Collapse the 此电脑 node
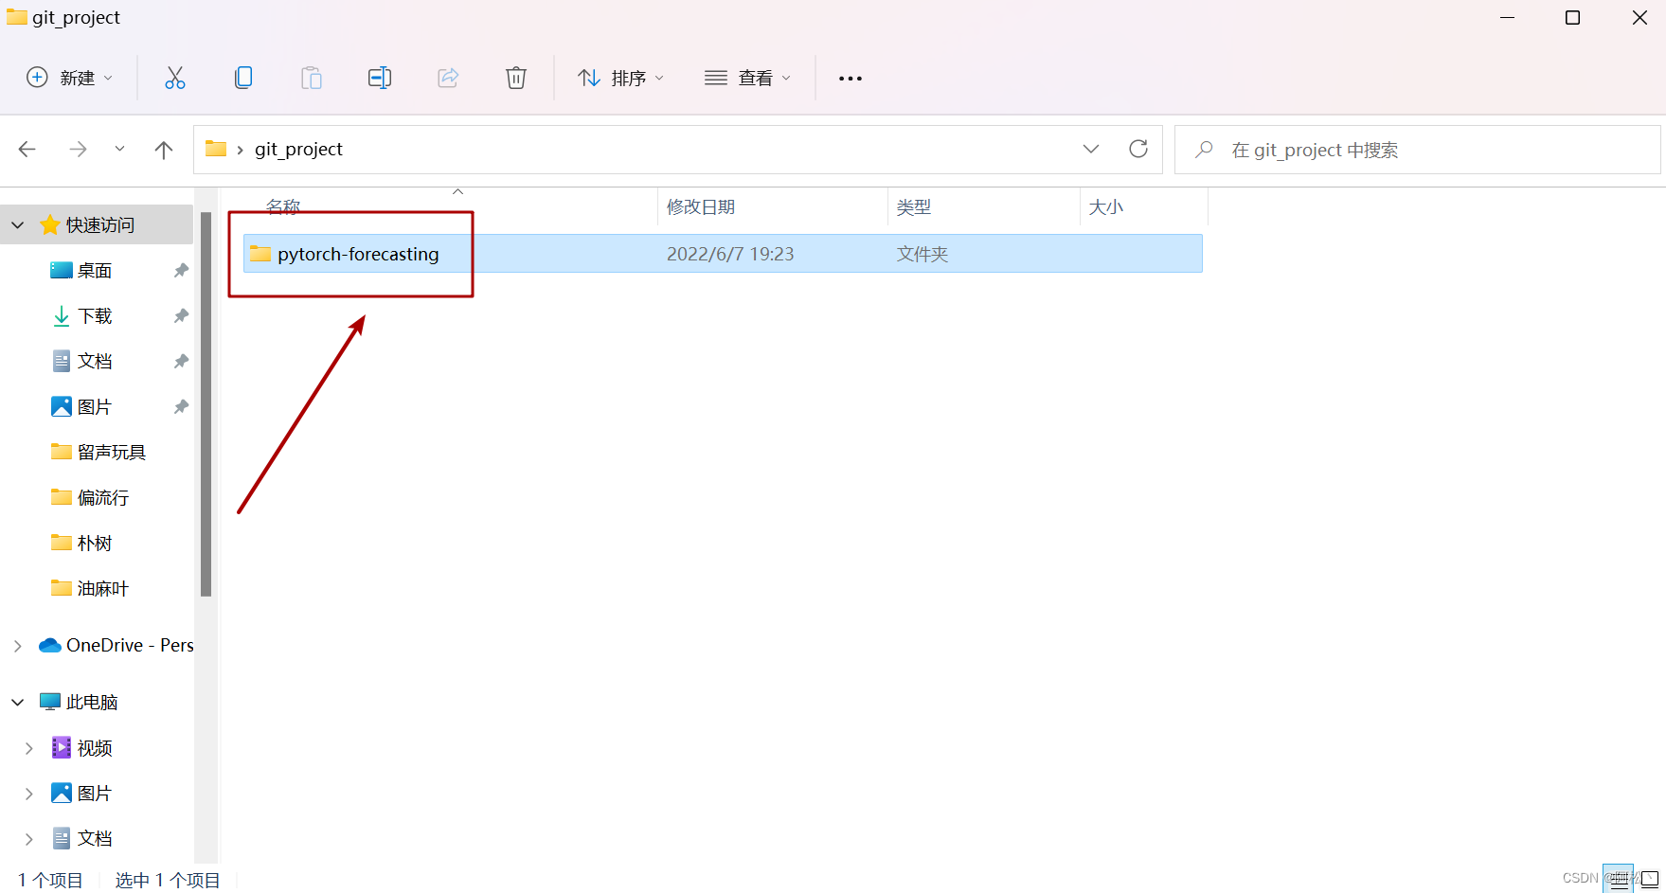This screenshot has width=1666, height=893. click(18, 703)
